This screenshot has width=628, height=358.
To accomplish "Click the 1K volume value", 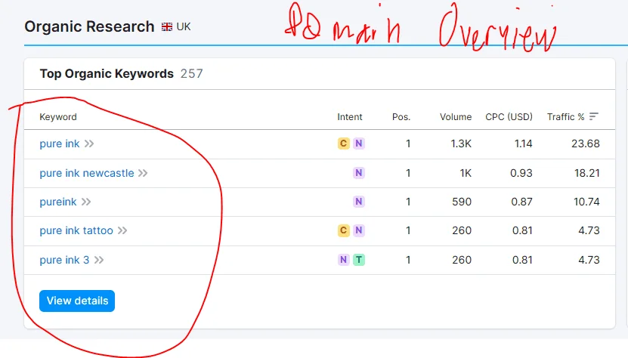I will 466,173.
